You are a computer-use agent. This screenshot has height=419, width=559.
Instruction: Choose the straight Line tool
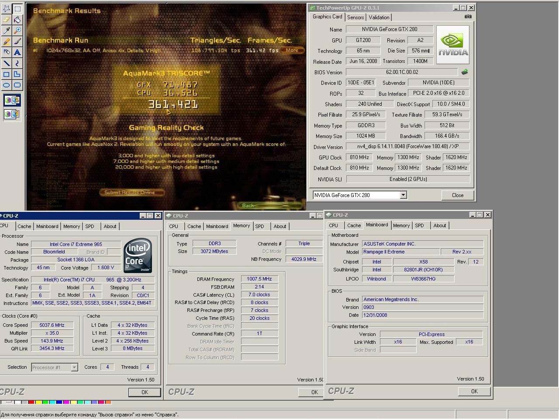6,63
